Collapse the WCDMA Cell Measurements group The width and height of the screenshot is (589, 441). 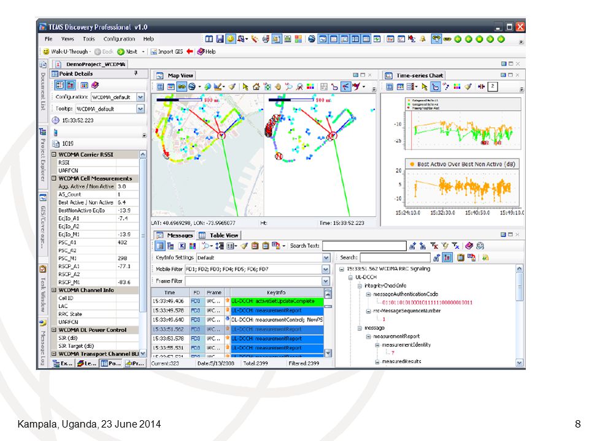[x=54, y=178]
